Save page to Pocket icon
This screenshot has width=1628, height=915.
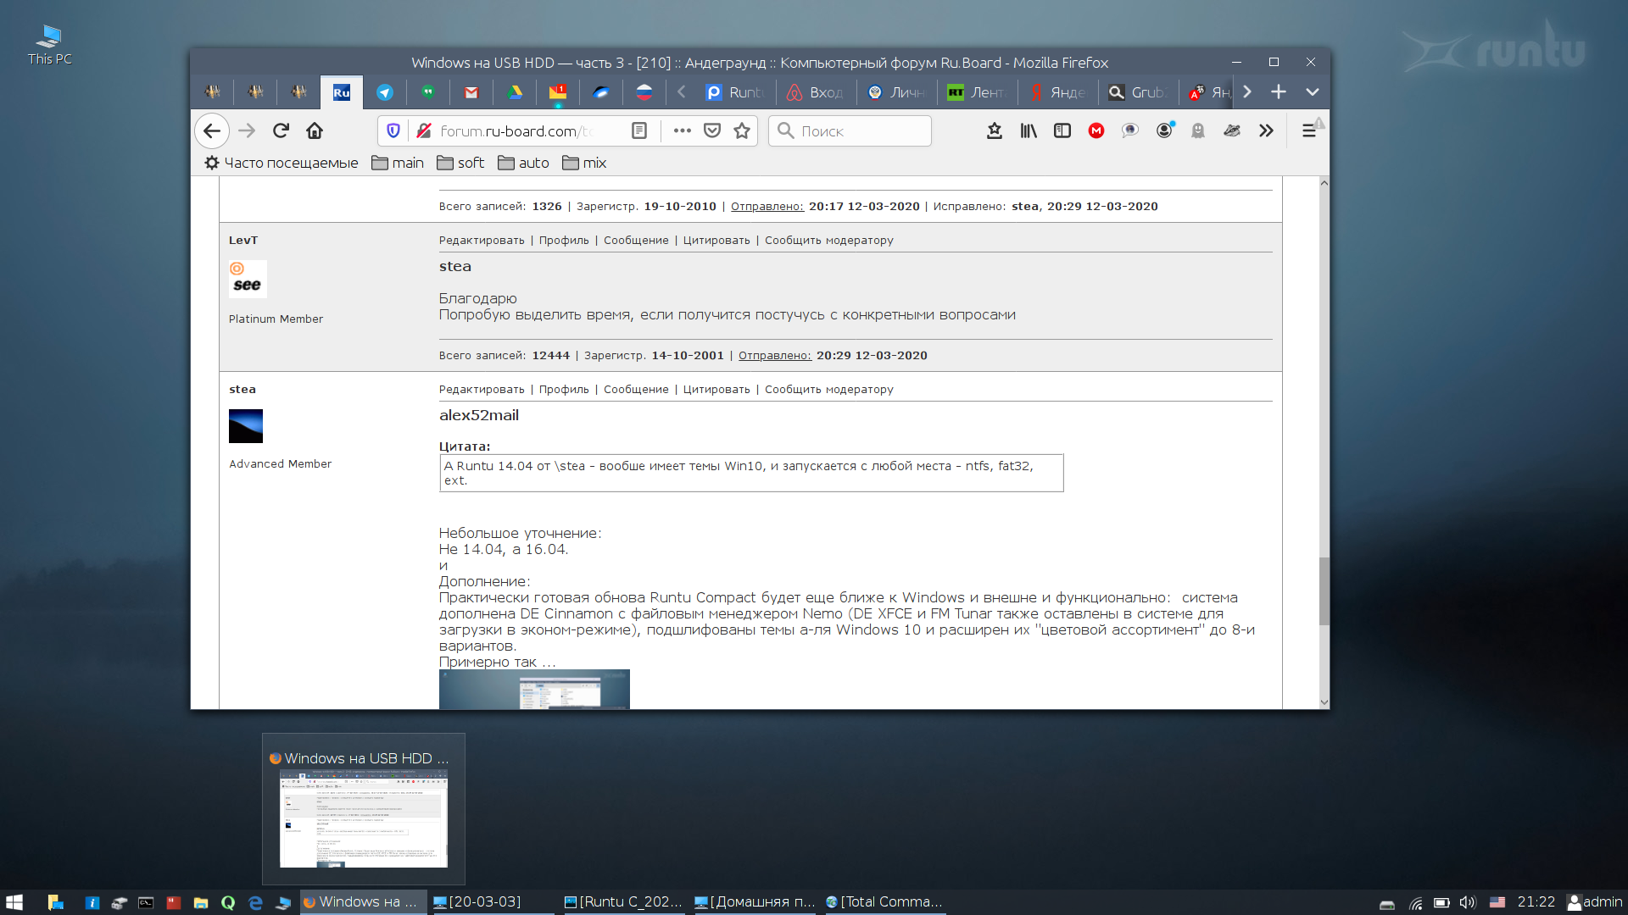tap(712, 130)
